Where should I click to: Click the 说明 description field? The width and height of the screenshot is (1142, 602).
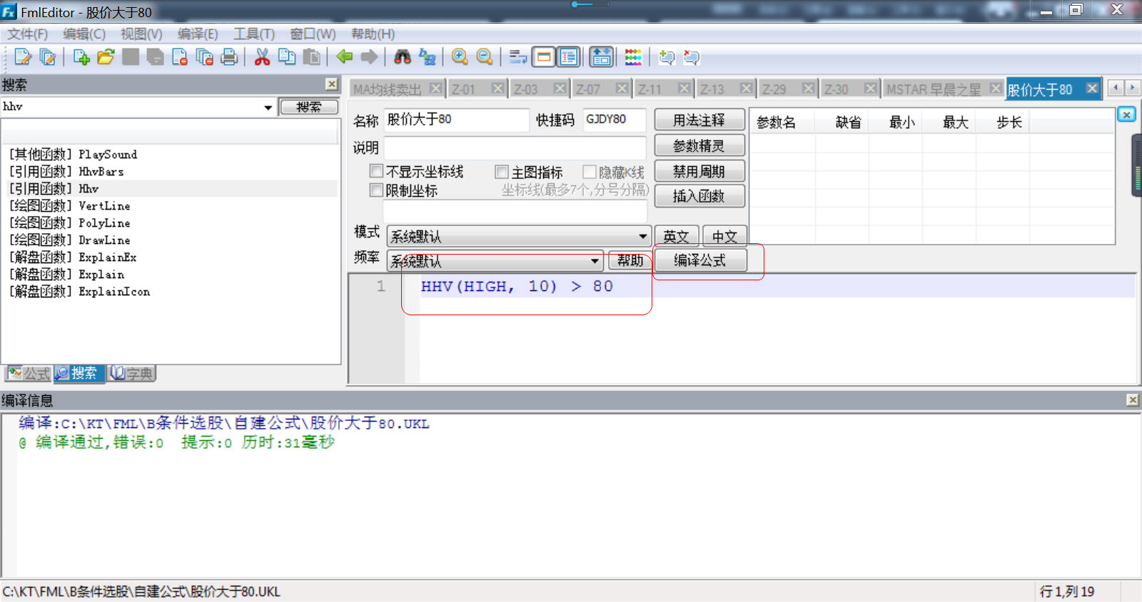515,148
